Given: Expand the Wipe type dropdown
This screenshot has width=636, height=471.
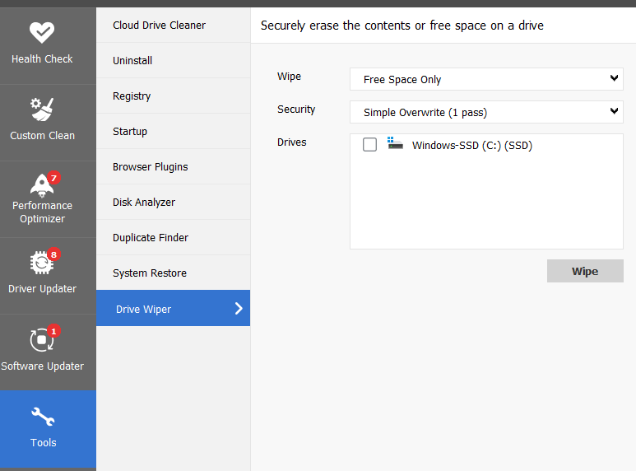Looking at the screenshot, I should (486, 79).
